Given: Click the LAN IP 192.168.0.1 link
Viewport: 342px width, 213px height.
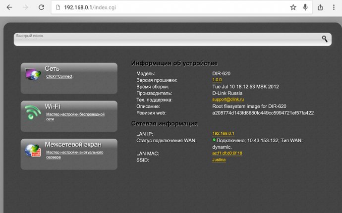Looking at the screenshot, I should (224, 133).
